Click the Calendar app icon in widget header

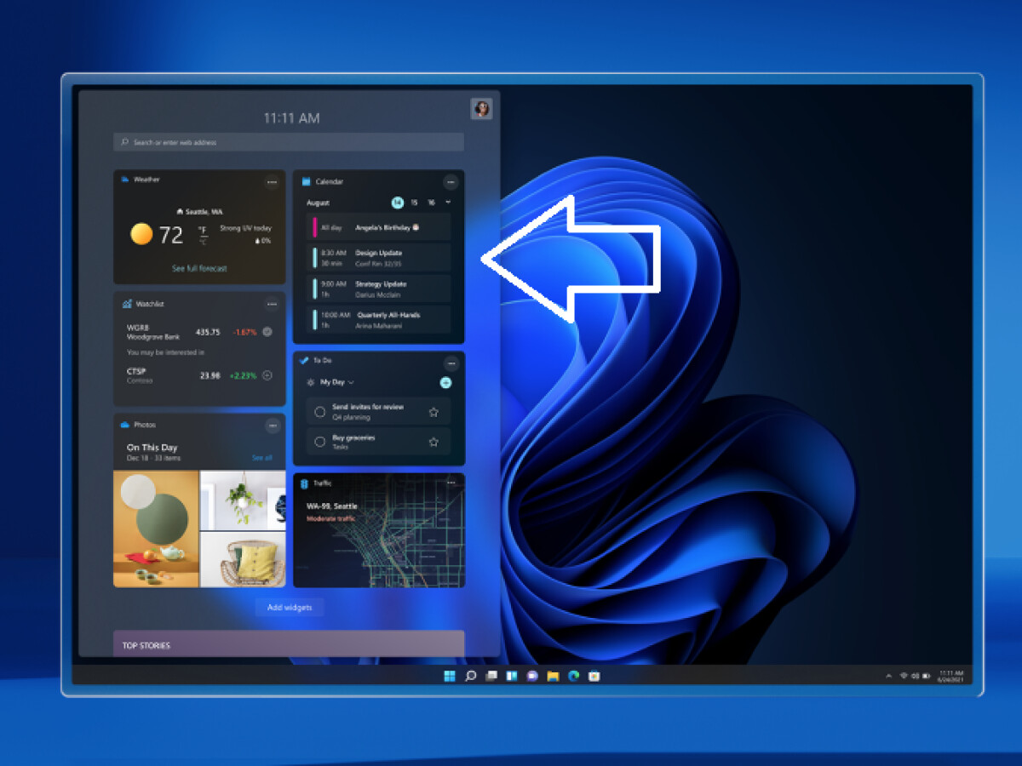click(x=306, y=181)
